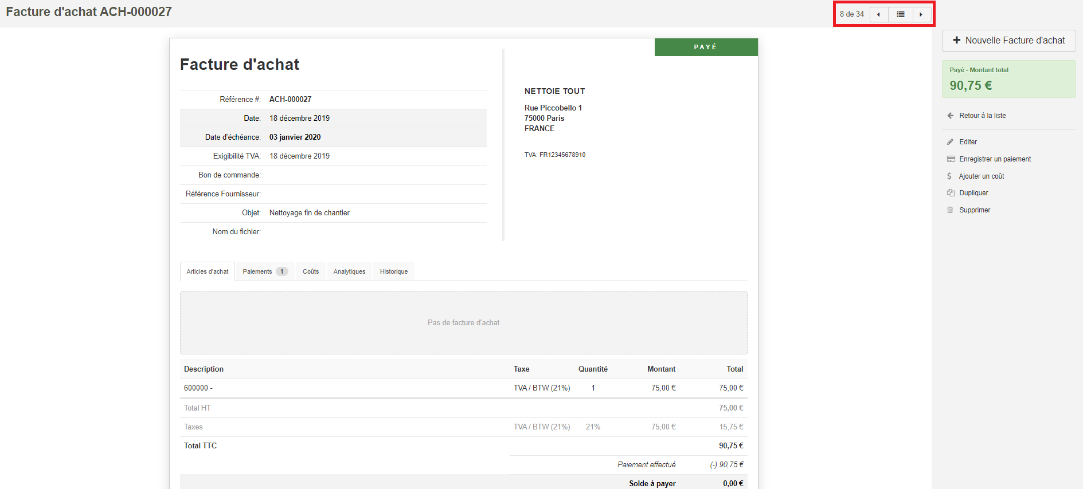Click the Payé total amount 90,75 € box
This screenshot has height=489, width=1083.
(x=1008, y=79)
